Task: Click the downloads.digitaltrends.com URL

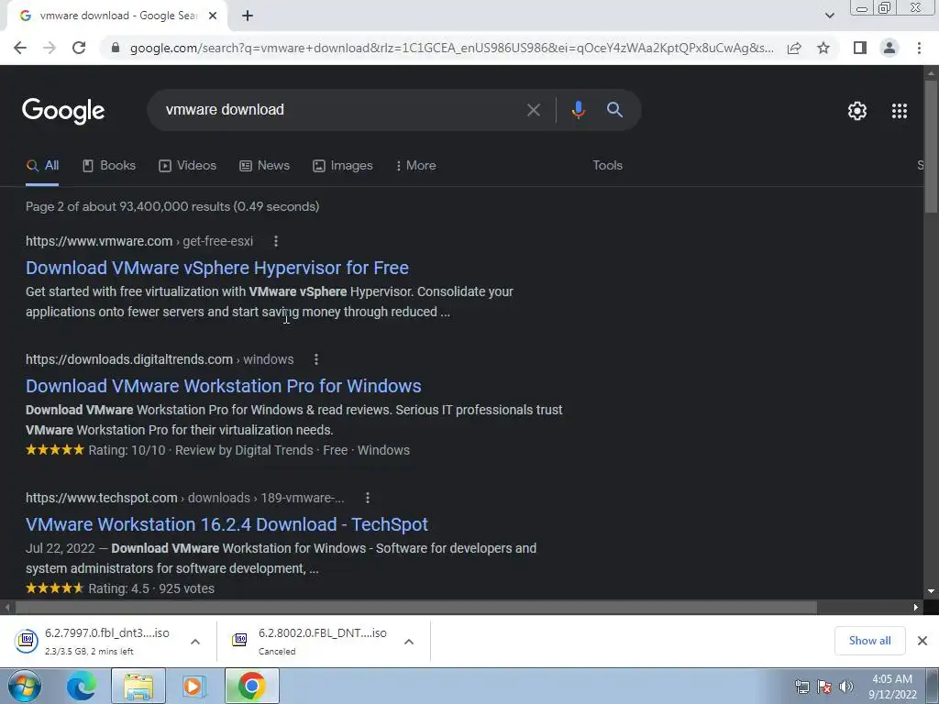Action: [160, 359]
